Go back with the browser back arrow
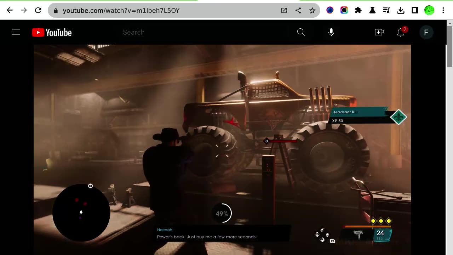Image resolution: width=453 pixels, height=255 pixels. (x=10, y=10)
